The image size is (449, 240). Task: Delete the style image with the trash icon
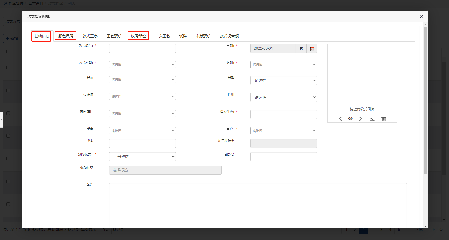(384, 119)
